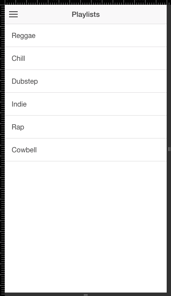This screenshot has width=171, height=296.
Task: Open the Chill playlist
Action: [86, 58]
